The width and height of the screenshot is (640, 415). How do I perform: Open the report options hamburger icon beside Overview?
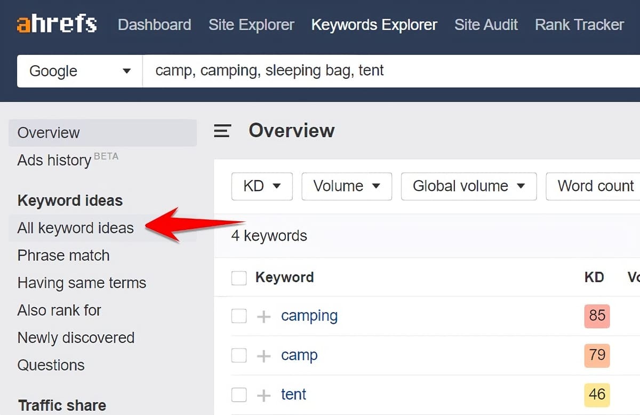point(222,131)
